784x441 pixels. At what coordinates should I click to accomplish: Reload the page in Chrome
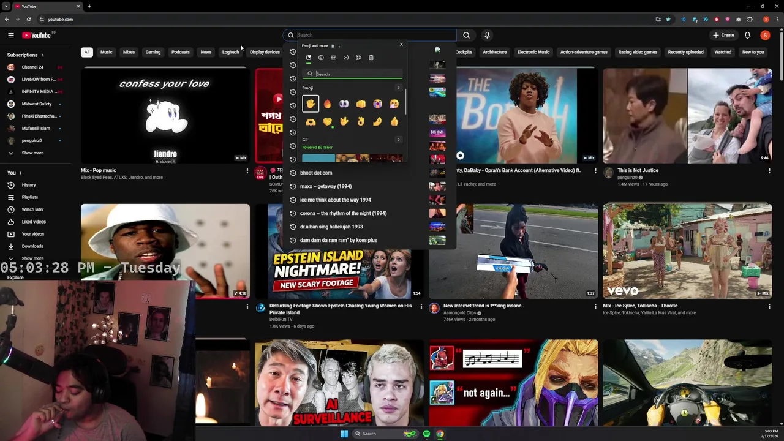(x=28, y=19)
